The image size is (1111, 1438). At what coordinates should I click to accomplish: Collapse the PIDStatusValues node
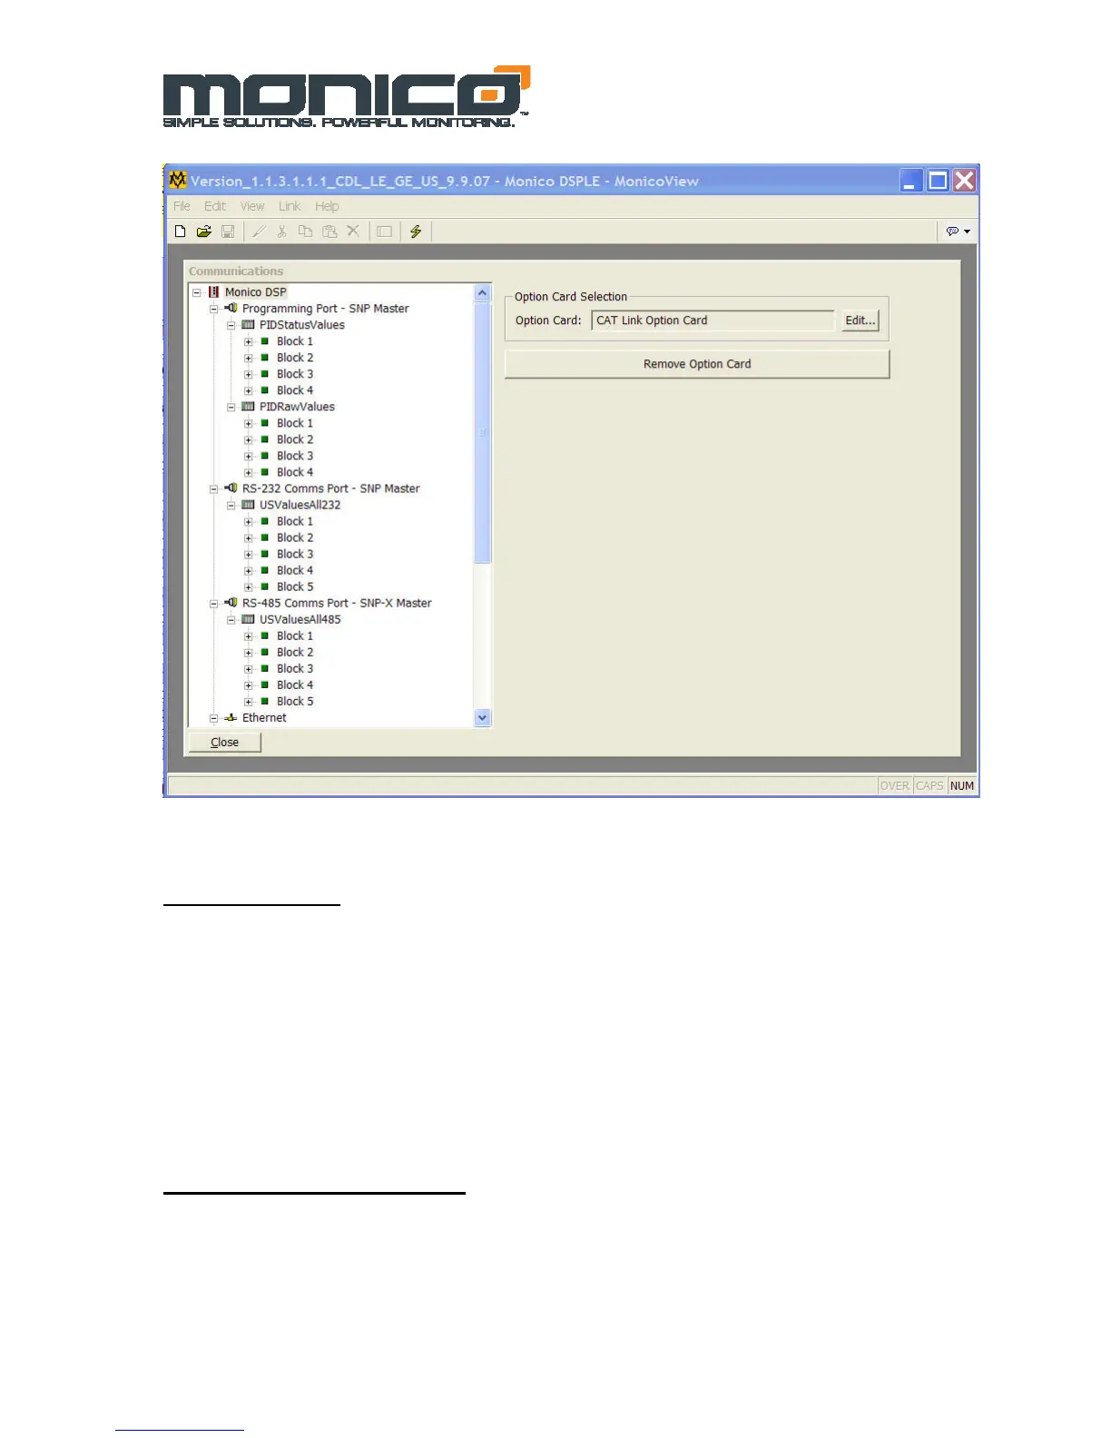point(231,325)
